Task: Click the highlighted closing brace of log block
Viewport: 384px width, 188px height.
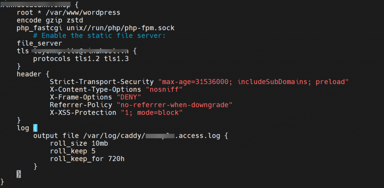Action: tap(19, 174)
